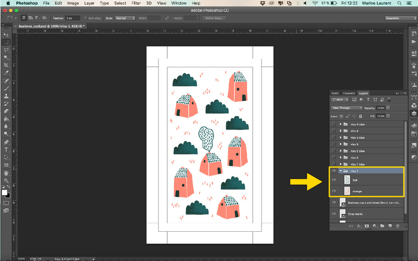
Task: Hide the teal layer
Action: click(x=334, y=180)
